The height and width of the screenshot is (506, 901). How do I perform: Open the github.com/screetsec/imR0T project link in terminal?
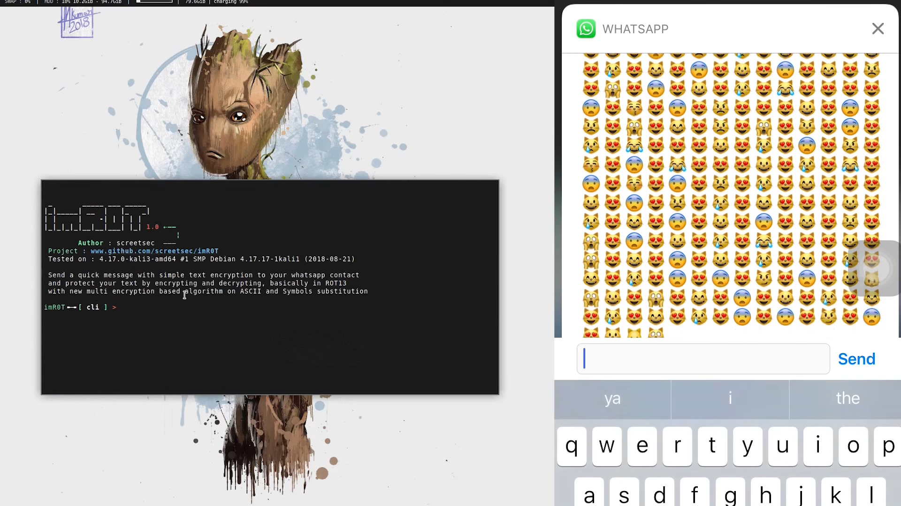[154, 251]
